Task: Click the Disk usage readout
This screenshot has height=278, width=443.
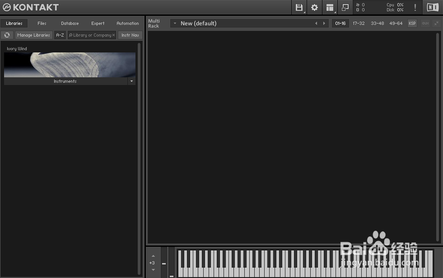Action: coord(395,10)
